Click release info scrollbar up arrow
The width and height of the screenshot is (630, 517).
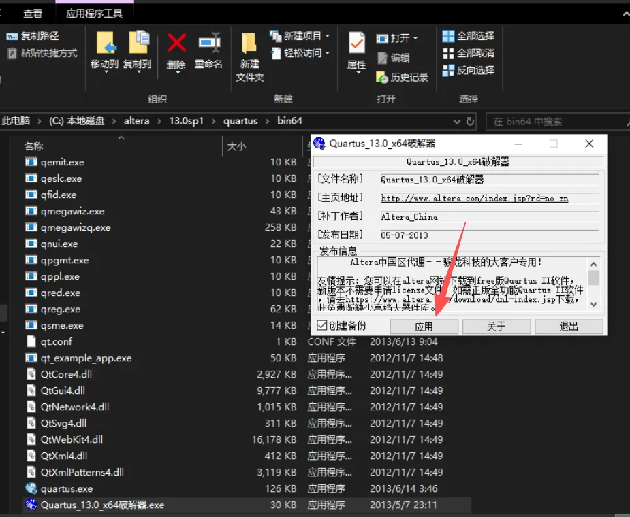click(x=593, y=264)
